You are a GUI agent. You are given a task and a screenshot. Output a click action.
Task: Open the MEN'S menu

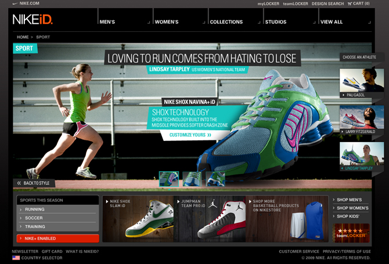point(107,22)
